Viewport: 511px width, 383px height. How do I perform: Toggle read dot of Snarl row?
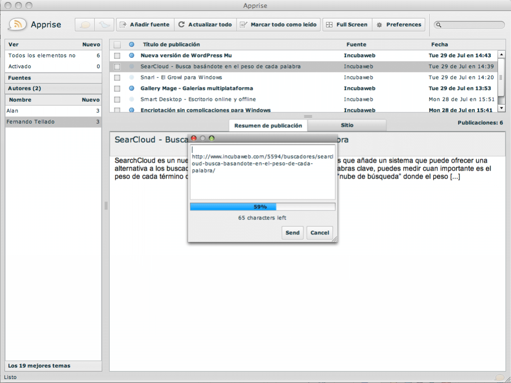132,77
